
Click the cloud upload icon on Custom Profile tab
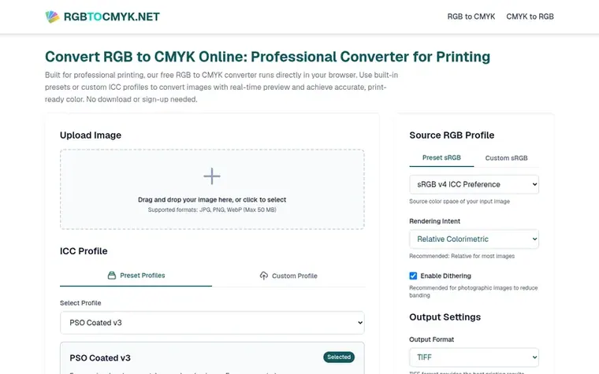pyautogui.click(x=263, y=276)
